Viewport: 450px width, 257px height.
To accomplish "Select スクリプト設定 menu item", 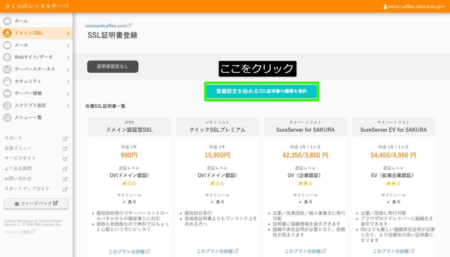I will [36, 106].
